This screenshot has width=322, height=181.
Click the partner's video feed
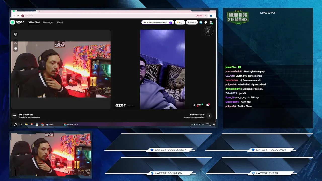click(x=163, y=69)
